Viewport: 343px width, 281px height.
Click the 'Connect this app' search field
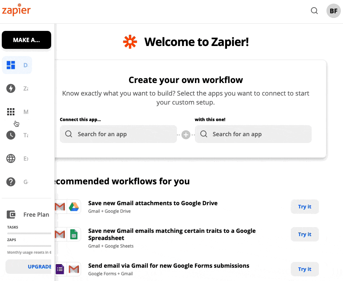(x=118, y=134)
